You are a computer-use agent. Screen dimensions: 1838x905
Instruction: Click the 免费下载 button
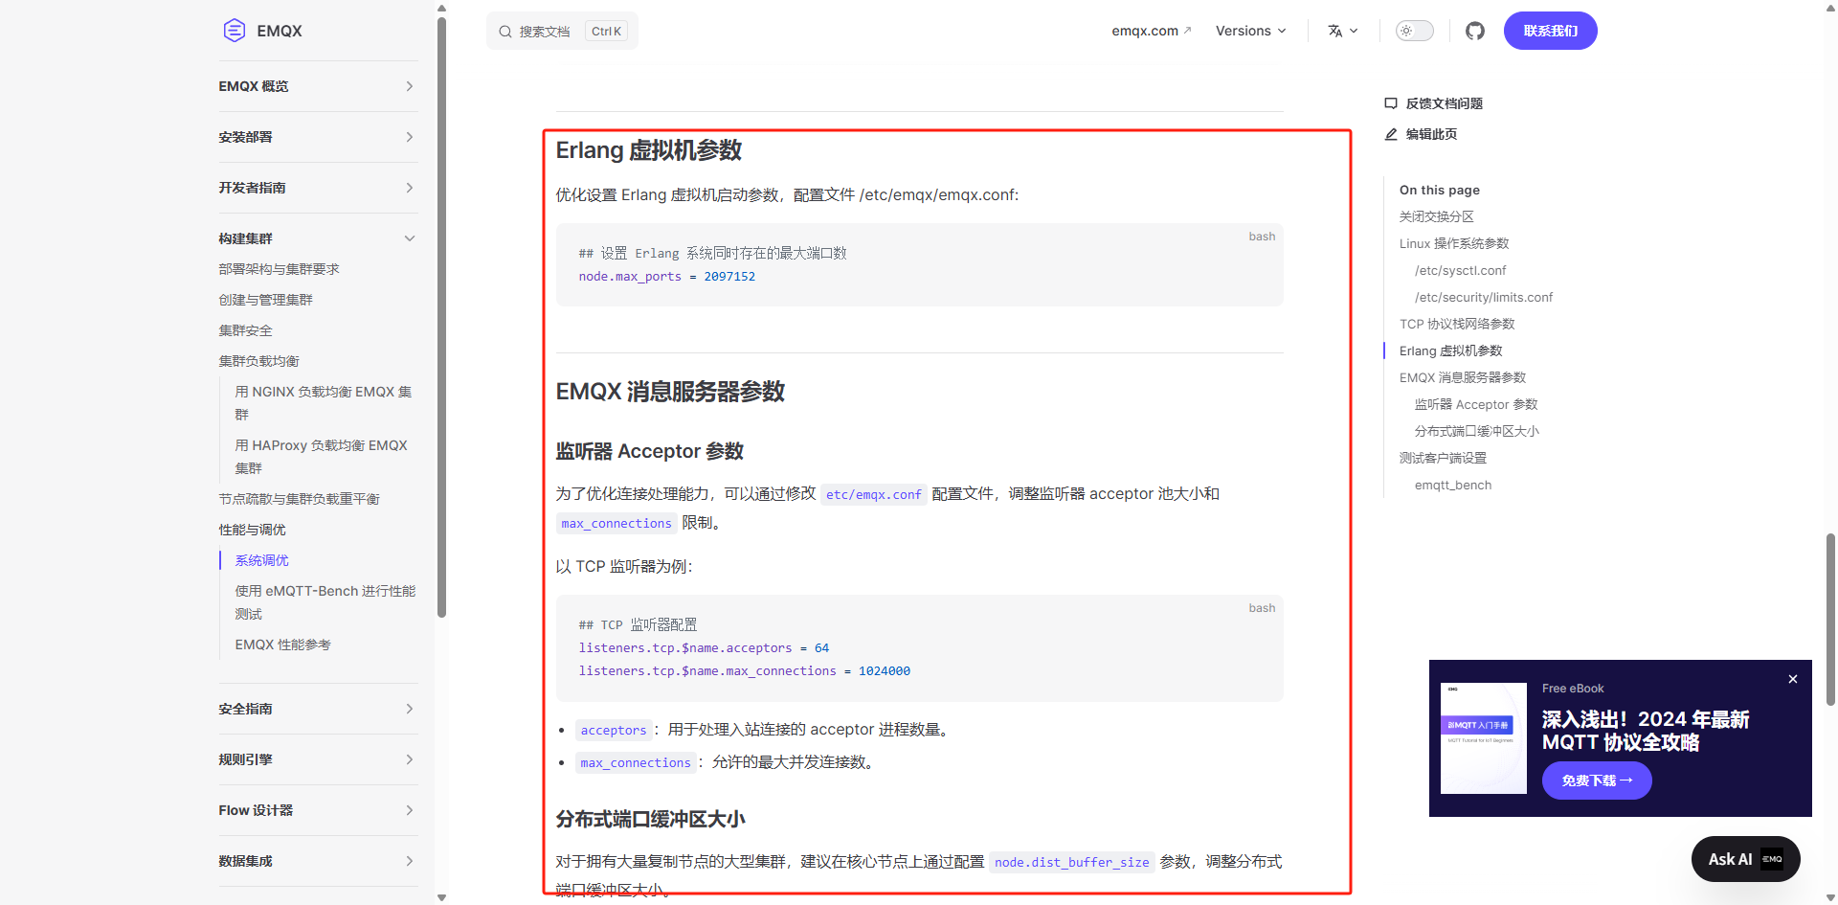pyautogui.click(x=1597, y=781)
